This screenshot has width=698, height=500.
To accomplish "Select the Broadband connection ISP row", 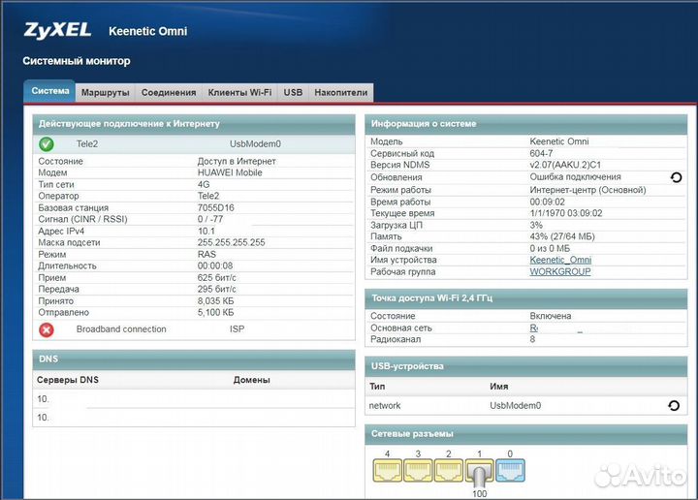I will pos(194,329).
